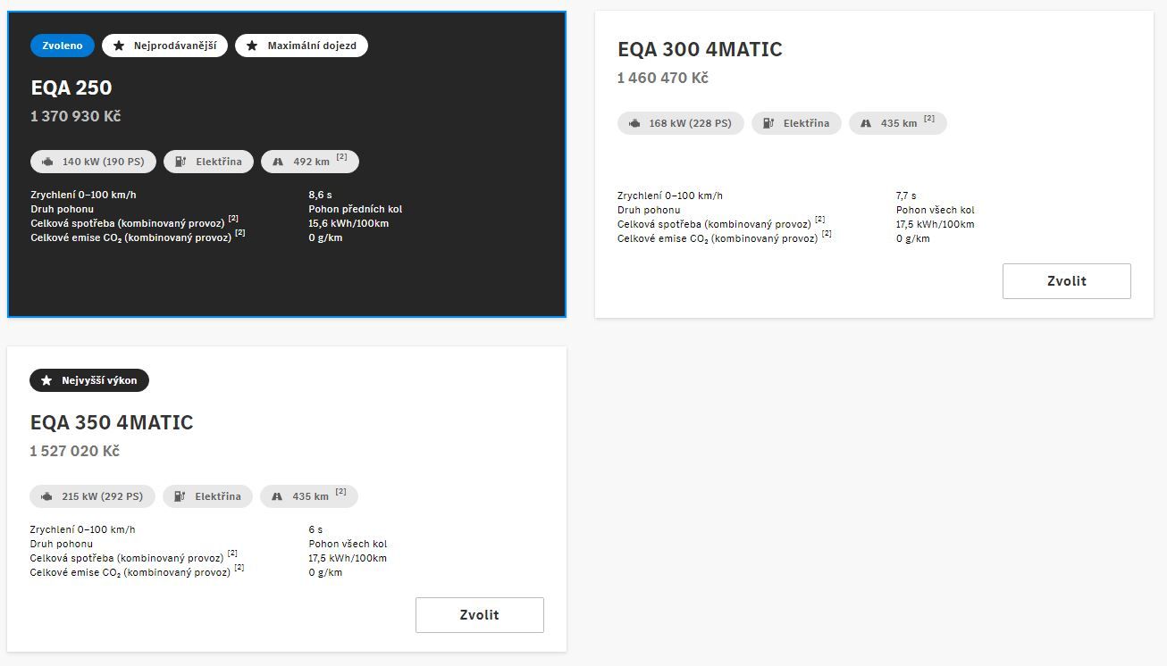The height and width of the screenshot is (666, 1167).
Task: Click the road icon beside 492 km
Action: (x=278, y=162)
